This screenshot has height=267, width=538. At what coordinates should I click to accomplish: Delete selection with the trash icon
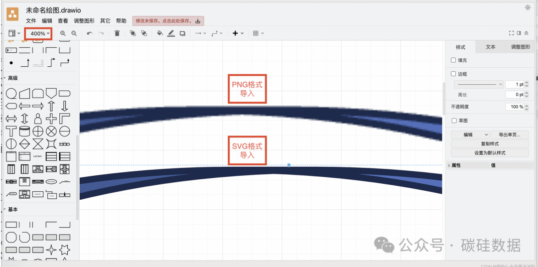(x=117, y=33)
